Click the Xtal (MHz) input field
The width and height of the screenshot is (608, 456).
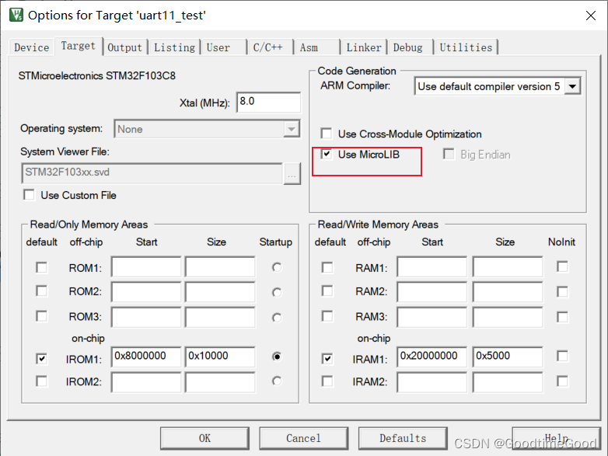268,103
